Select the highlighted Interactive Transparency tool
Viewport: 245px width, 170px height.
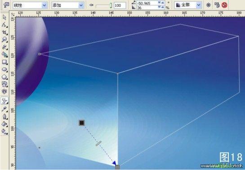click(4, 101)
